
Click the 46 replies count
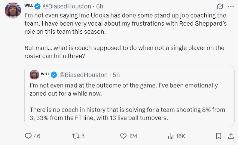37,136
